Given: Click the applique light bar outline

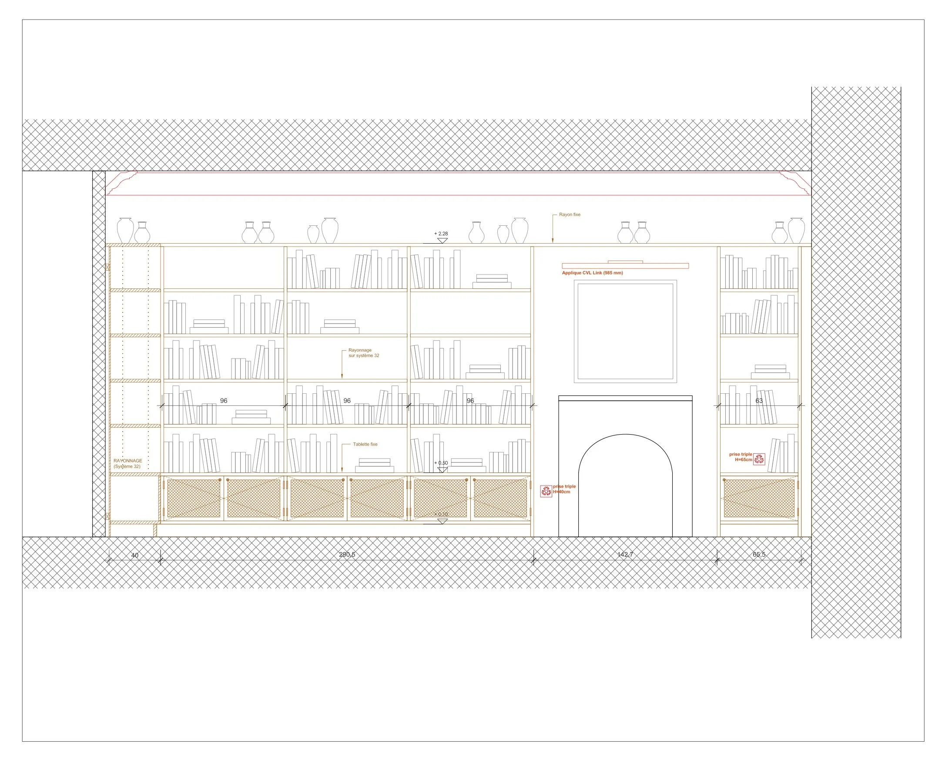Looking at the screenshot, I should tap(625, 266).
